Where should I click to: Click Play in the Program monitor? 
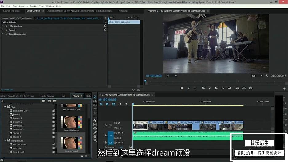(216, 88)
